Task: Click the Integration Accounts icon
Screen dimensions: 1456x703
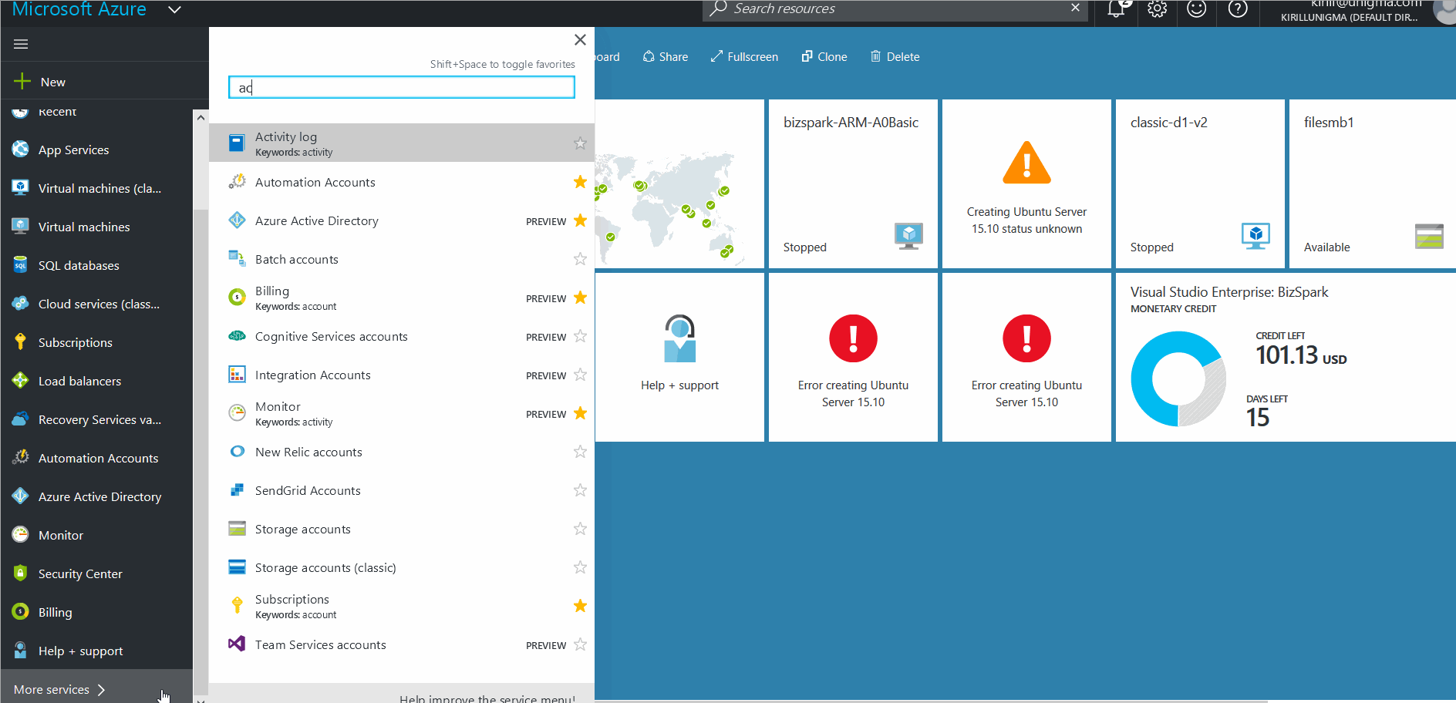Action: click(237, 375)
